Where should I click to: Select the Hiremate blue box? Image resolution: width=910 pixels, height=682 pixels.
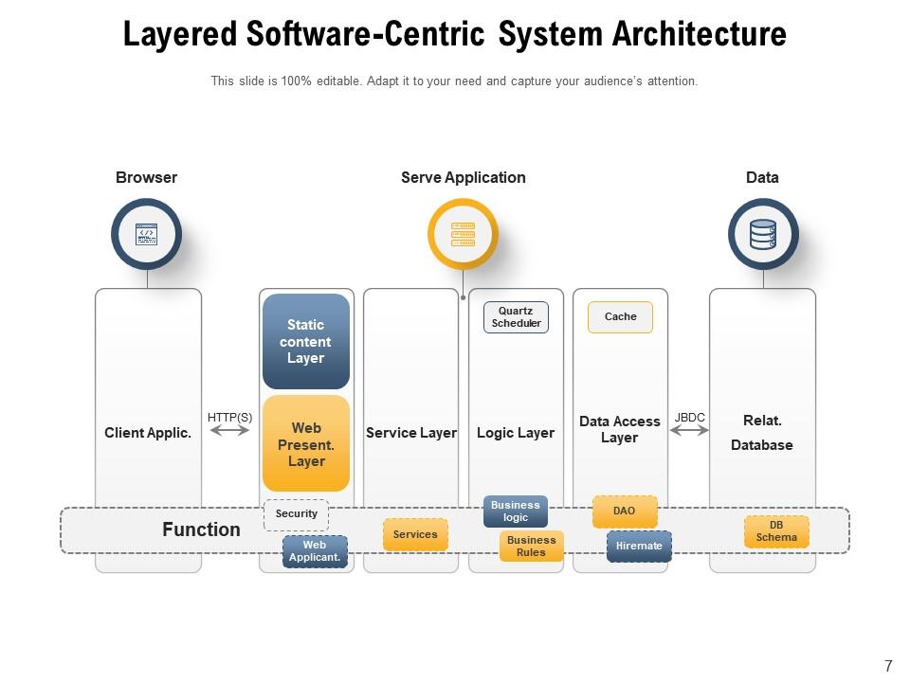coord(639,547)
